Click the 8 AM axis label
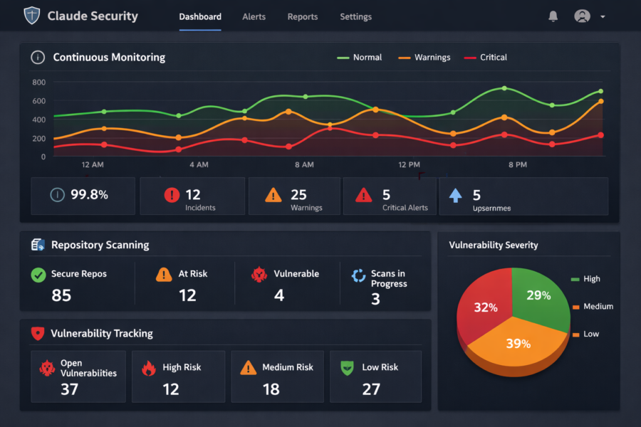The image size is (641, 427). [305, 164]
